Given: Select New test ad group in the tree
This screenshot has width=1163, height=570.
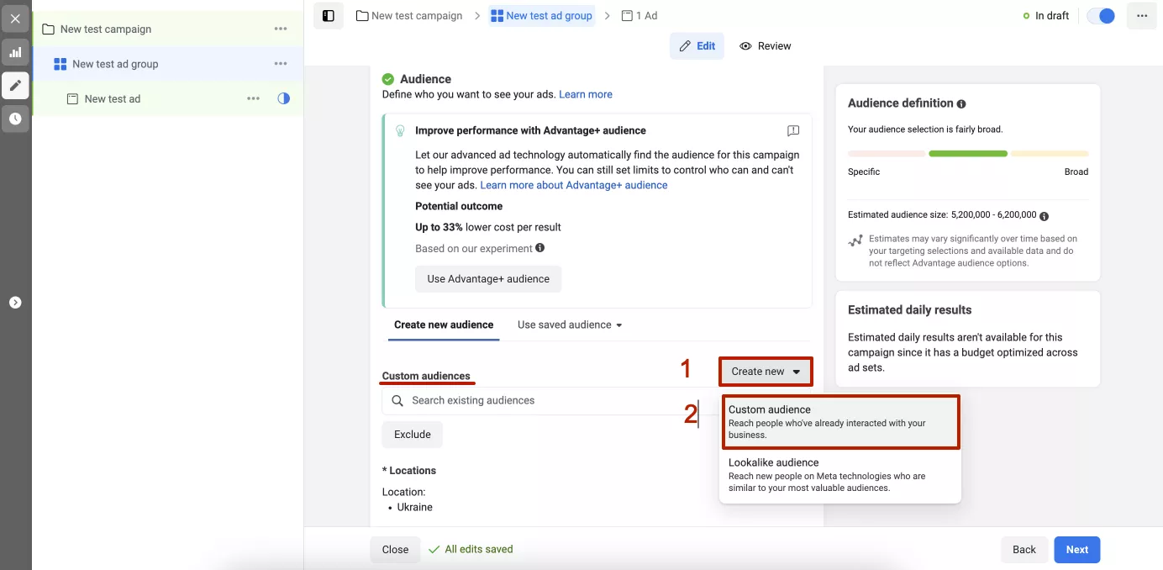Looking at the screenshot, I should click(115, 64).
